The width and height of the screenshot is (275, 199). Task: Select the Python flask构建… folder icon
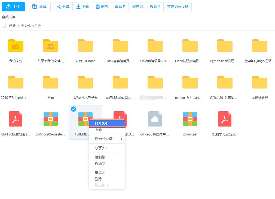click(x=225, y=46)
